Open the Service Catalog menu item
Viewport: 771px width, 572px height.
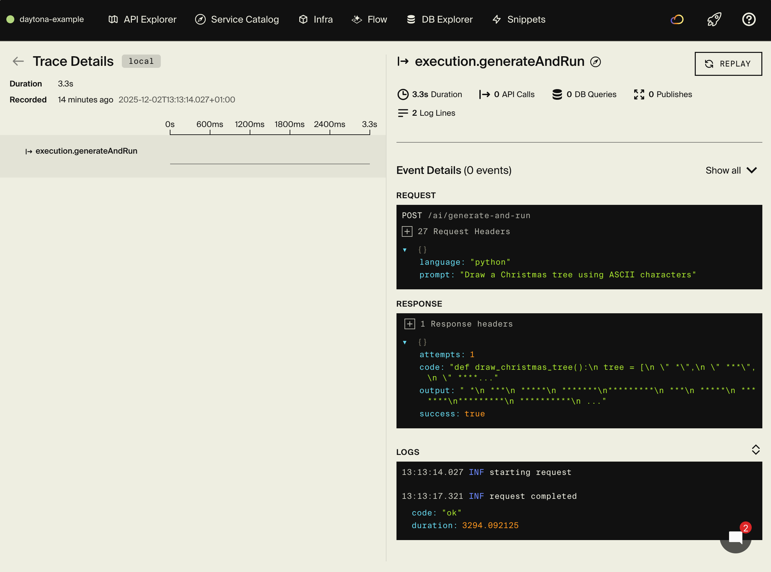tap(237, 19)
